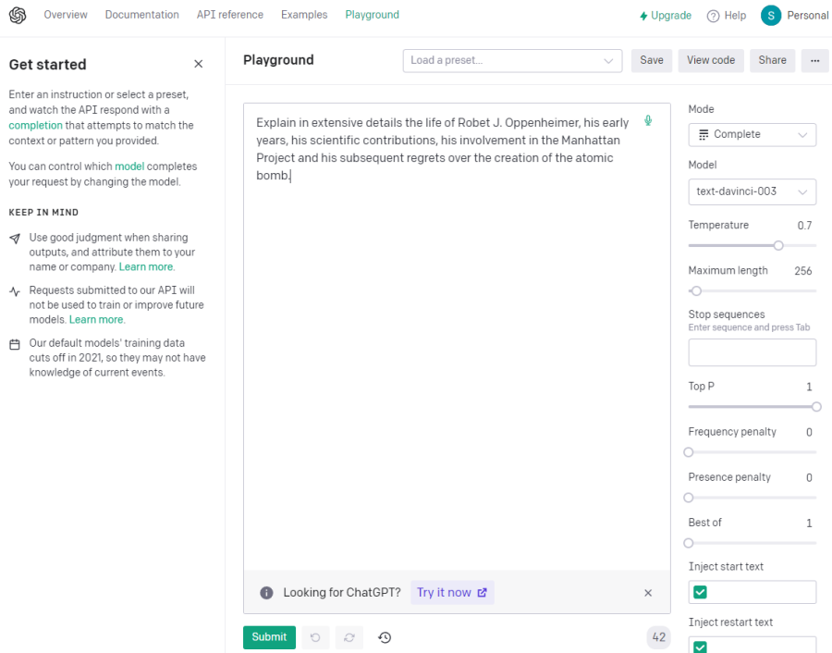
Task: Click the Temperature slider handle
Action: point(778,245)
